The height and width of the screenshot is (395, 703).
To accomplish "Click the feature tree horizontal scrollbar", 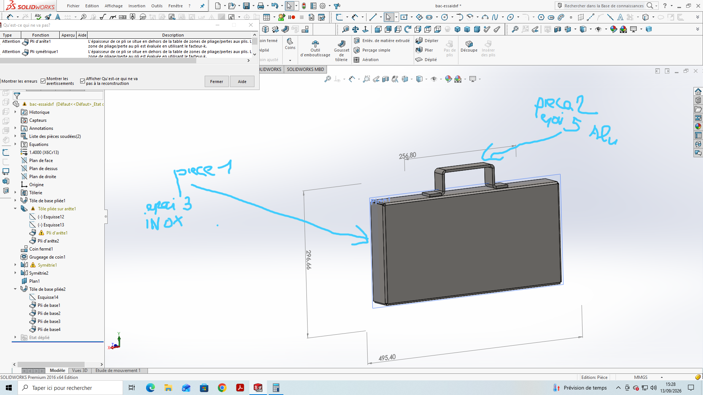I will [51, 364].
